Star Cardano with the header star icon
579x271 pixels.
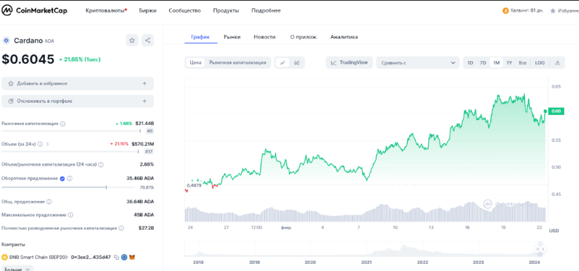(132, 40)
